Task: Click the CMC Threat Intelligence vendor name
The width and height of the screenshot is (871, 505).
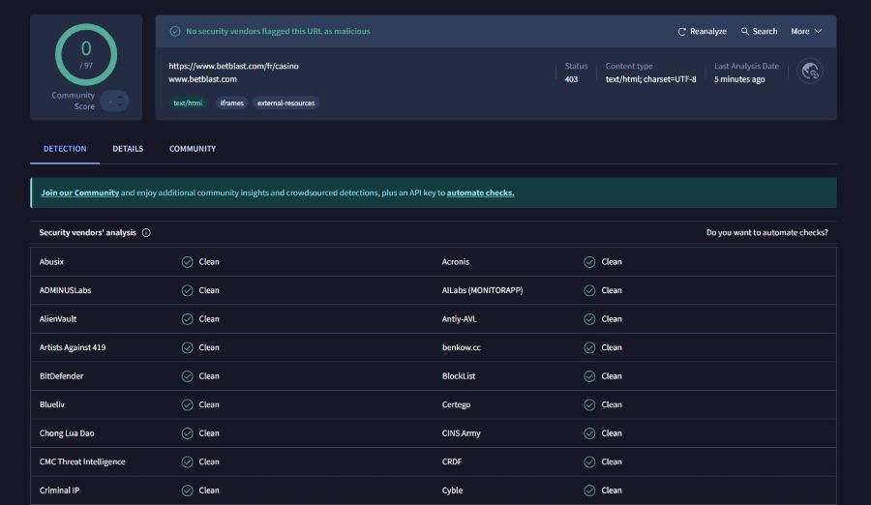Action: tap(82, 461)
